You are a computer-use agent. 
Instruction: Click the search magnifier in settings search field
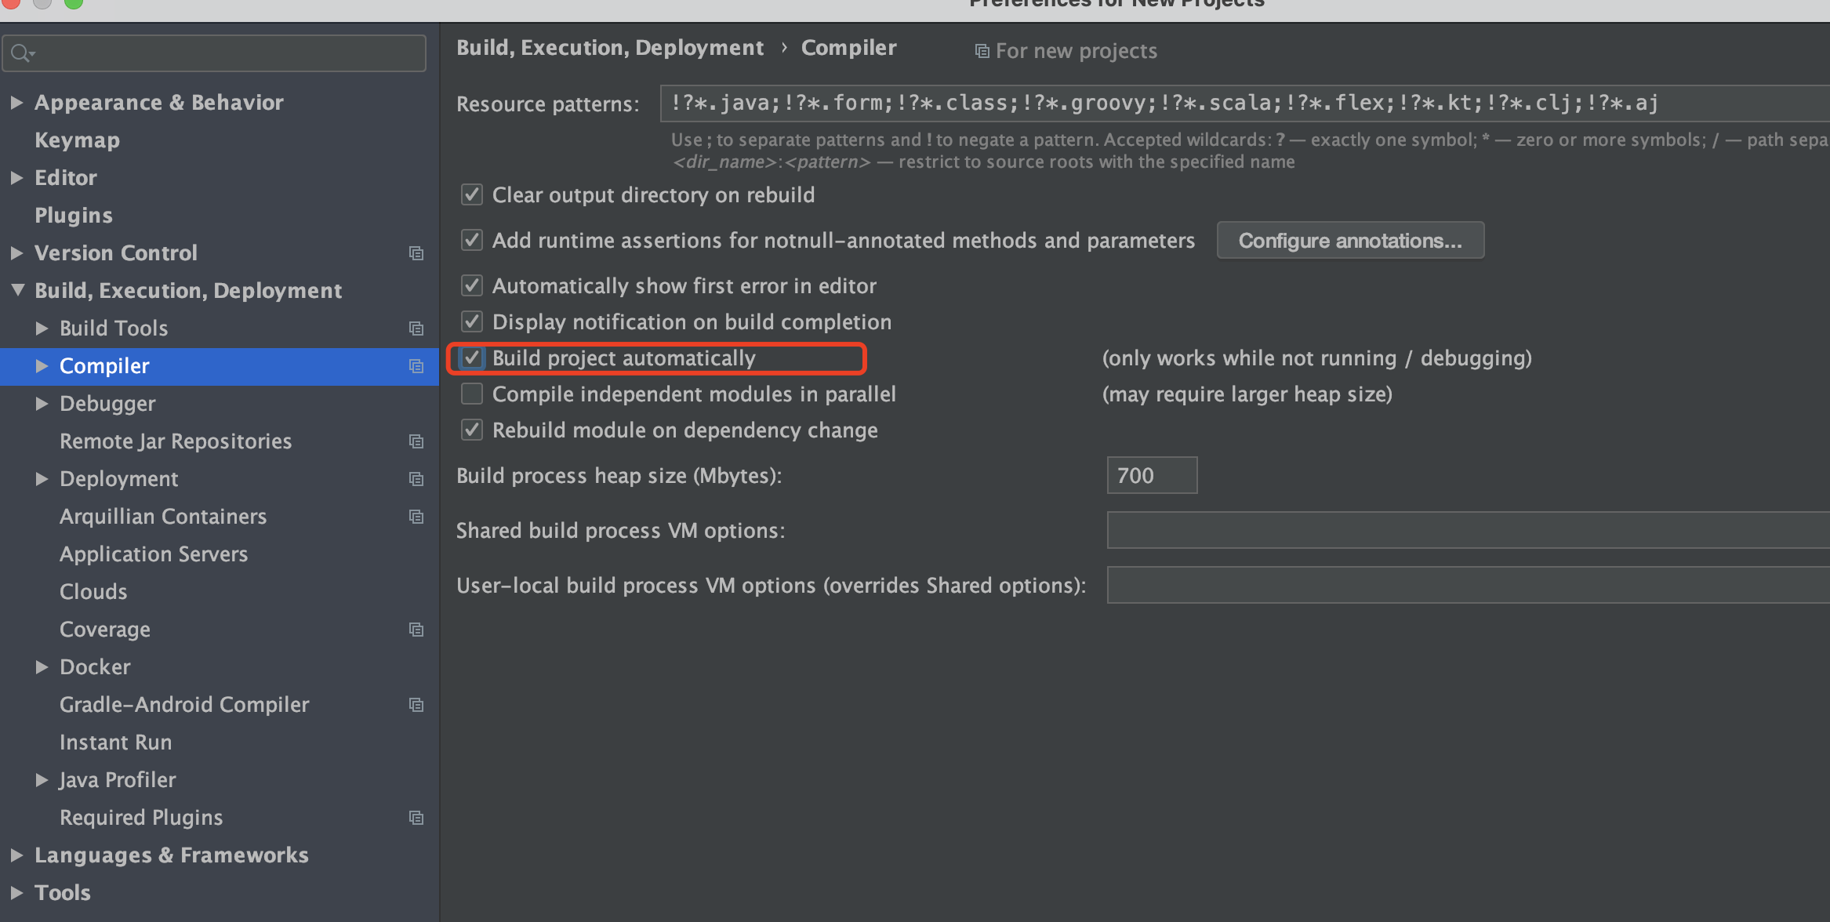[24, 53]
